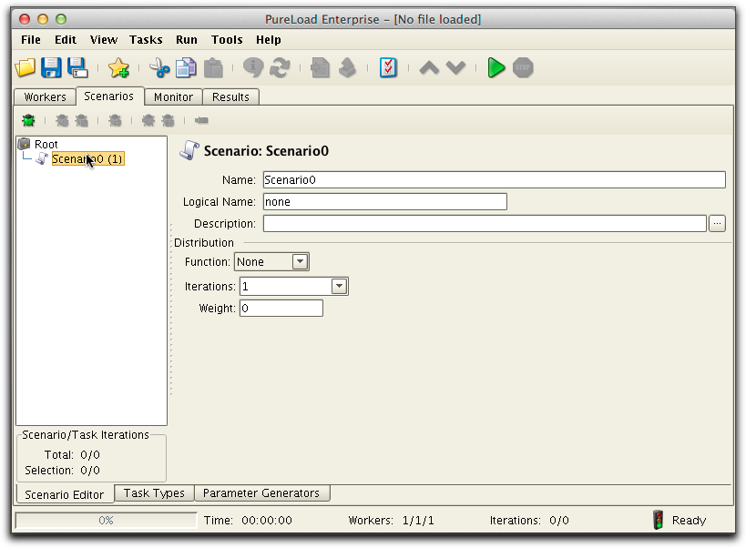
Task: Click the first gray bug icon
Action: [62, 120]
